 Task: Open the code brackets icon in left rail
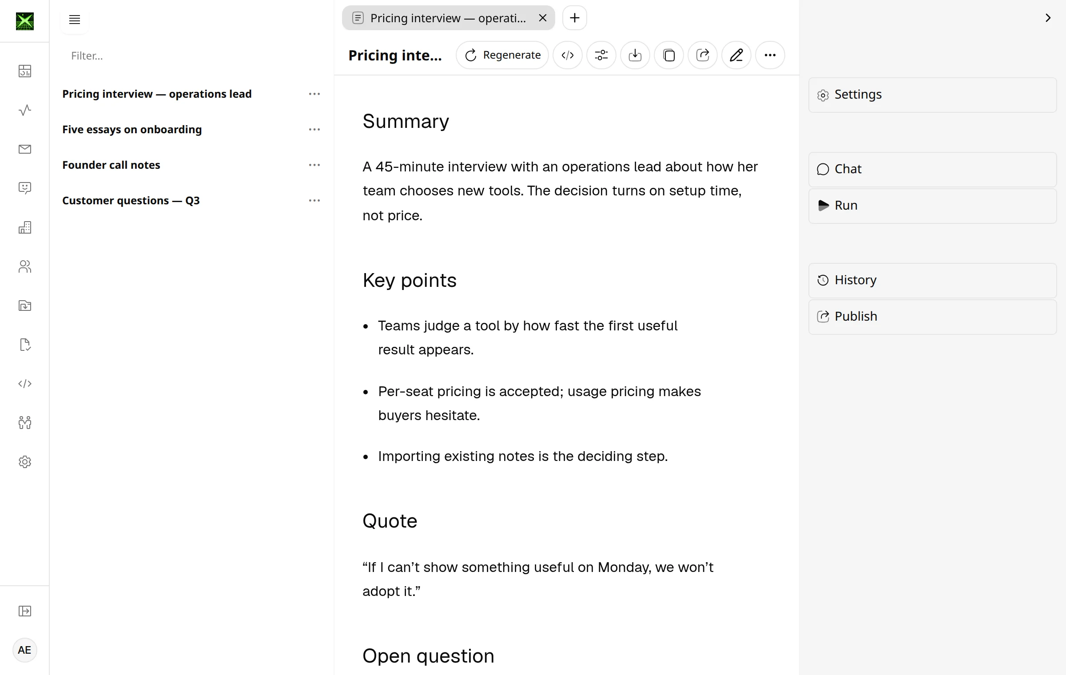point(25,384)
